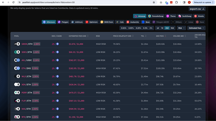This screenshot has width=216, height=121.
Task: Select the PancakeSwap DEX filter
Action: [x=156, y=16]
